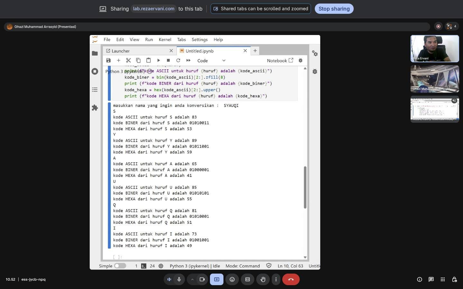Image resolution: width=463 pixels, height=289 pixels.
Task: Toggle the camera in Meet controls
Action: click(x=202, y=279)
